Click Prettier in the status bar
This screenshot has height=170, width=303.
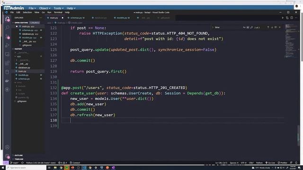(x=283, y=163)
